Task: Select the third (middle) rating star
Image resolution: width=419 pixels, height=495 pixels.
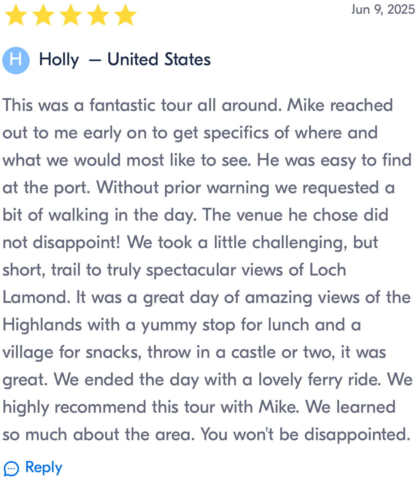Action: point(71,15)
